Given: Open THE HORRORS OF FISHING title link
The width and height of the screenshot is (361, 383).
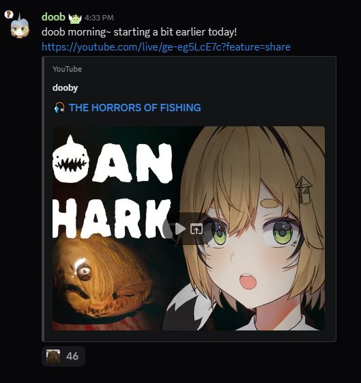Looking at the screenshot, I should 135,107.
